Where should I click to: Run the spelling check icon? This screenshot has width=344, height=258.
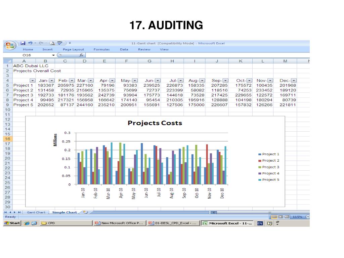pos(60,43)
